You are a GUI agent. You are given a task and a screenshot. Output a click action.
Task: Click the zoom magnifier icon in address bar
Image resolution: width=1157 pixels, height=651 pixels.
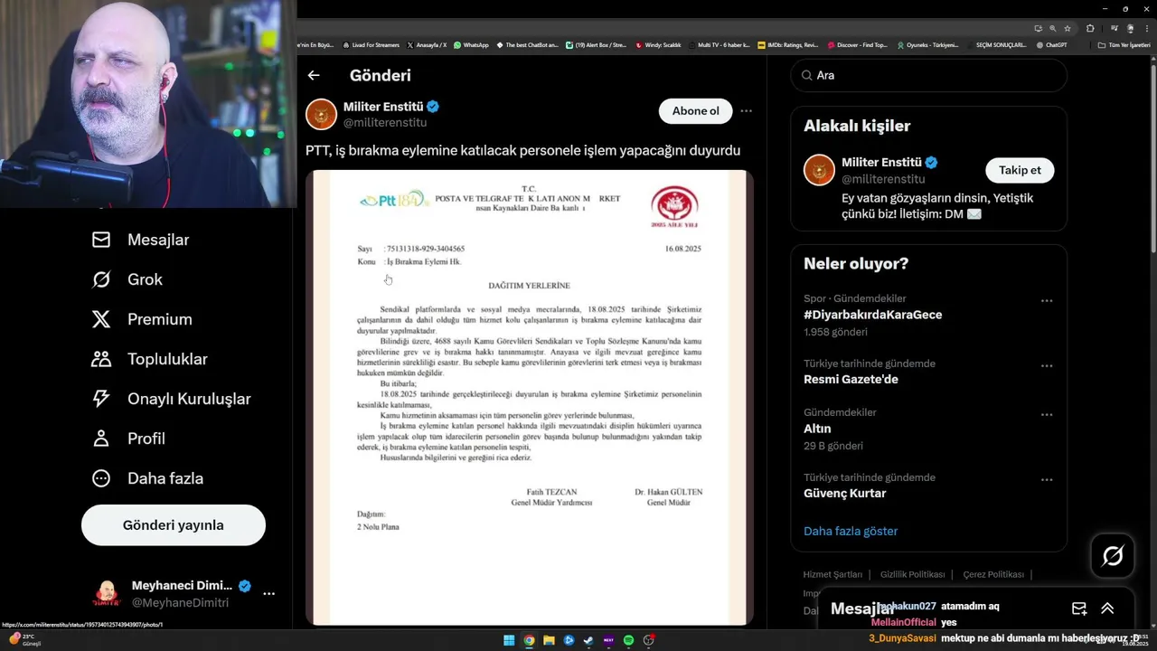click(x=1052, y=28)
